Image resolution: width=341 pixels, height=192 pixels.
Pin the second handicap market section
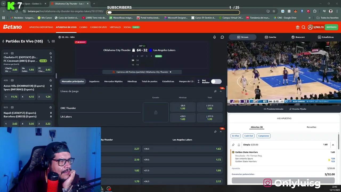[215, 131]
